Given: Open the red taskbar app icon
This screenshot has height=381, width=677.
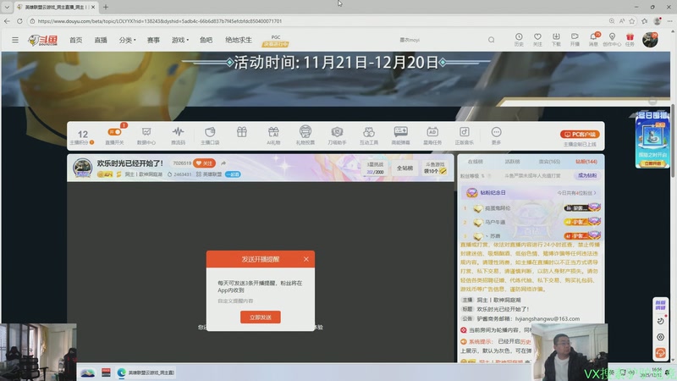Looking at the screenshot, I should (x=106, y=373).
